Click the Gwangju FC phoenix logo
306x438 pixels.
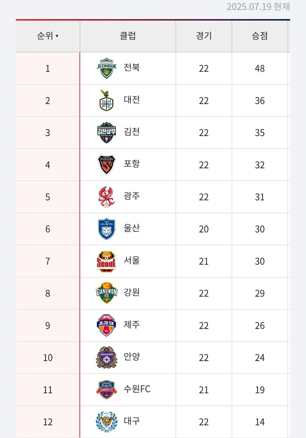(107, 197)
